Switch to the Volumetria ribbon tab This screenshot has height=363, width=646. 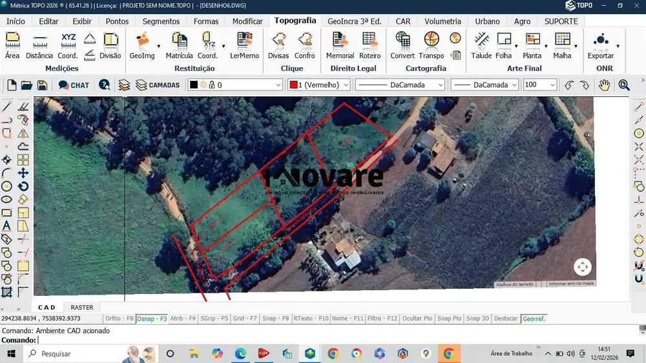pos(443,21)
